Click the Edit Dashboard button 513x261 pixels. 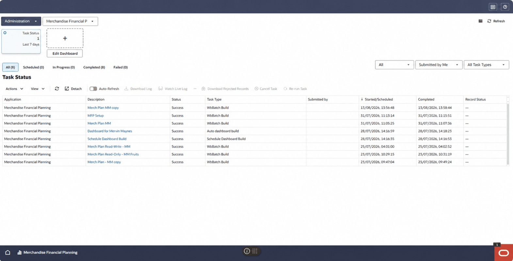[x=65, y=54]
